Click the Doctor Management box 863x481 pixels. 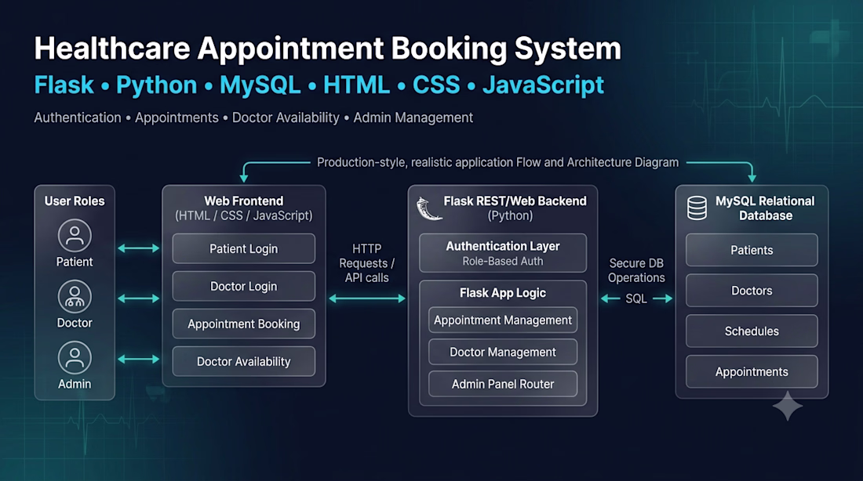(503, 352)
